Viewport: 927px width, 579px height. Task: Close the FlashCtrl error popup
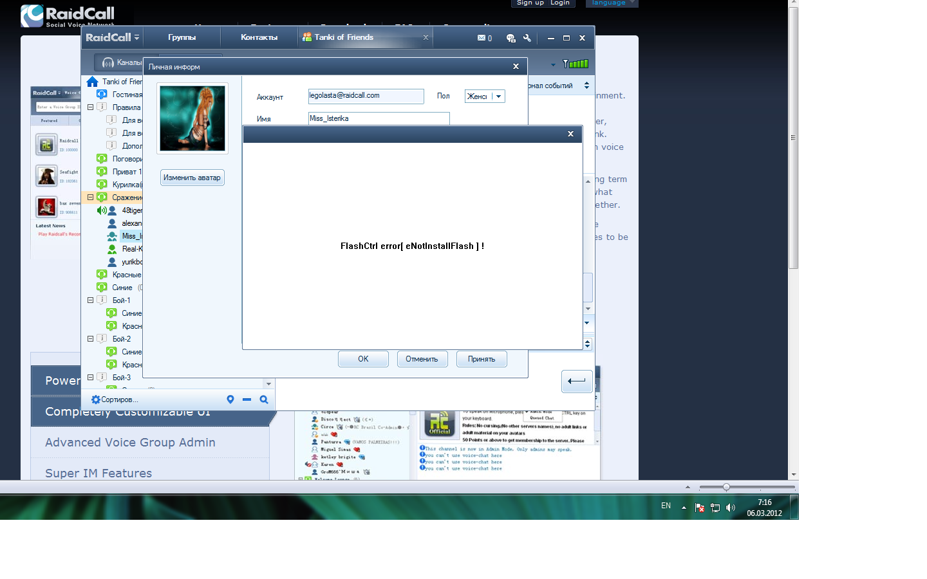(x=570, y=134)
